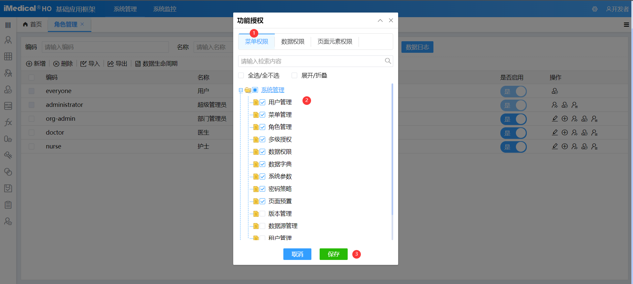Click the 取消 button
The width and height of the screenshot is (633, 284).
297,254
